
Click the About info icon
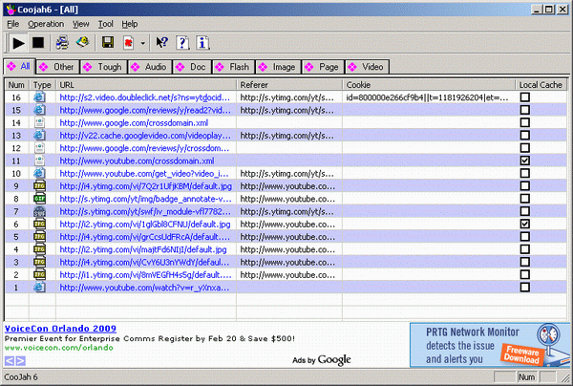[x=202, y=42]
